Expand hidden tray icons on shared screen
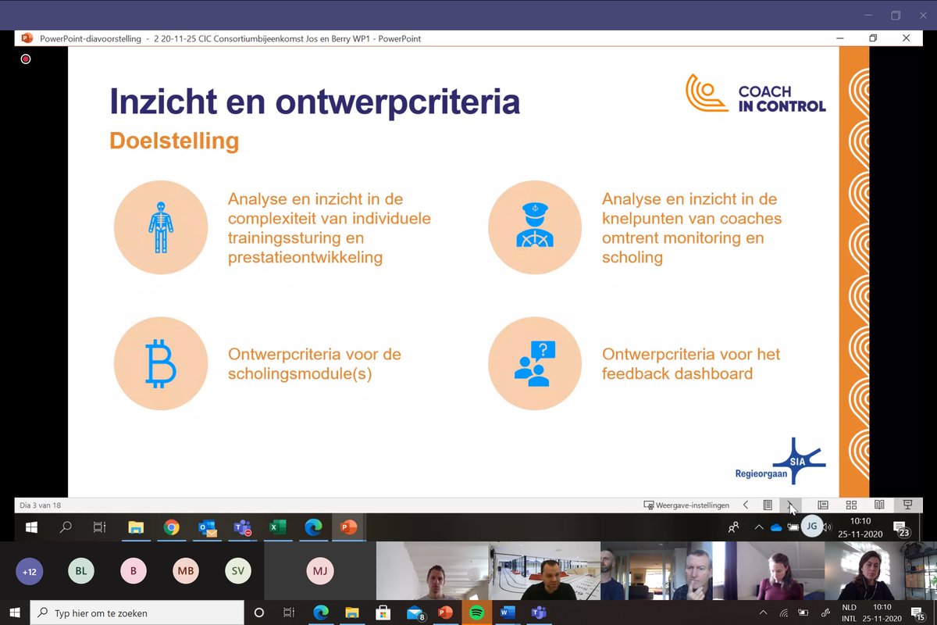This screenshot has width=937, height=625. [759, 527]
